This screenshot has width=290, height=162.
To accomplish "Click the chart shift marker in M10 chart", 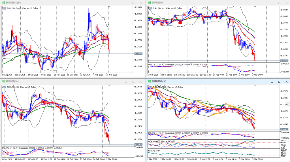I will pyautogui.click(x=255, y=85).
